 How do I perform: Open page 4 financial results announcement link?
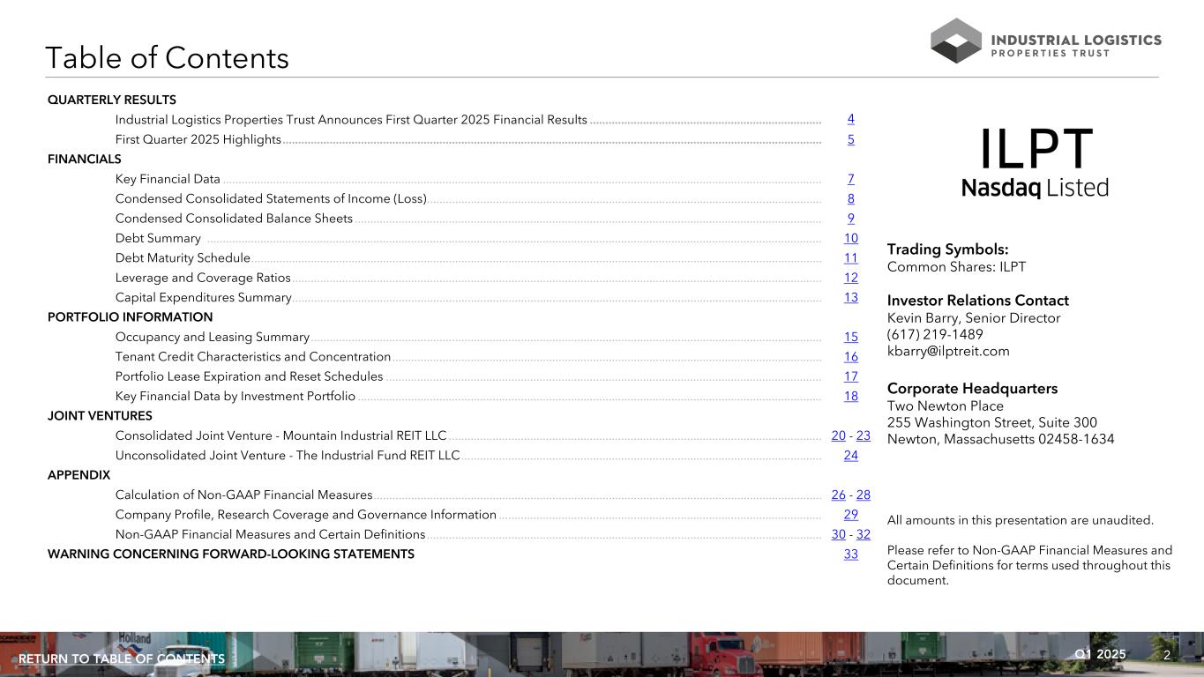pos(850,119)
